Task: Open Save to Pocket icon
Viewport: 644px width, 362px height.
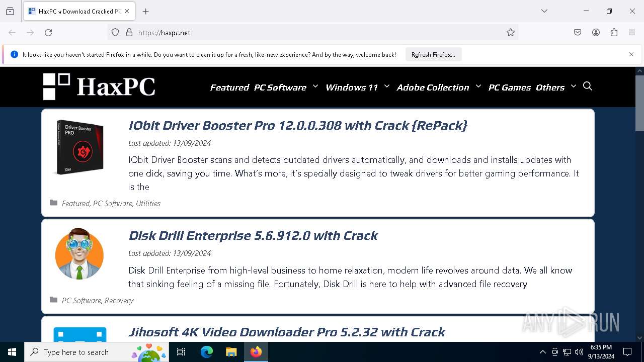Action: 578,33
